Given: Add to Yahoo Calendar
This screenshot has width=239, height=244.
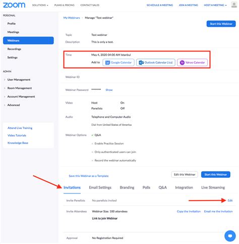Looking at the screenshot, I should (192, 63).
